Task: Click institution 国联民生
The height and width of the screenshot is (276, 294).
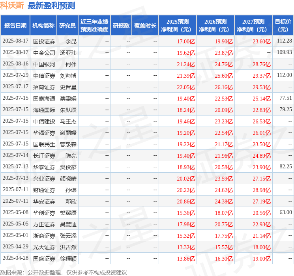Action: pyautogui.click(x=44, y=144)
